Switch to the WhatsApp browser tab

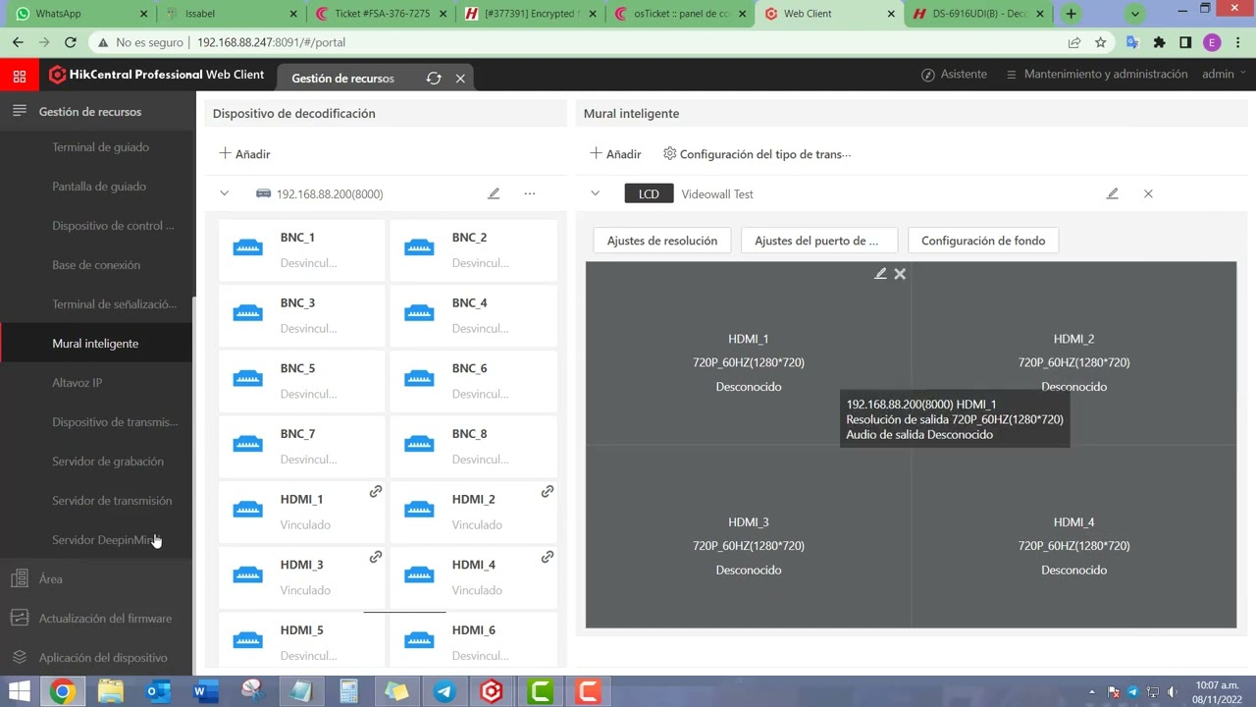(x=78, y=14)
